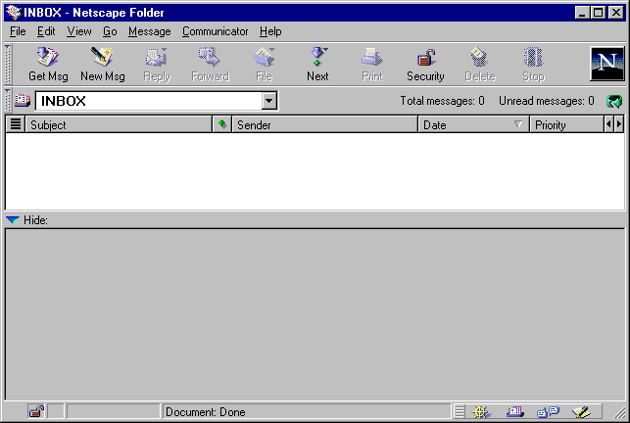Click the Get Msg toolbar button

click(48, 65)
